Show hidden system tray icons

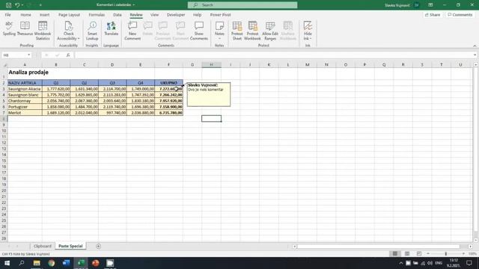pos(401,263)
